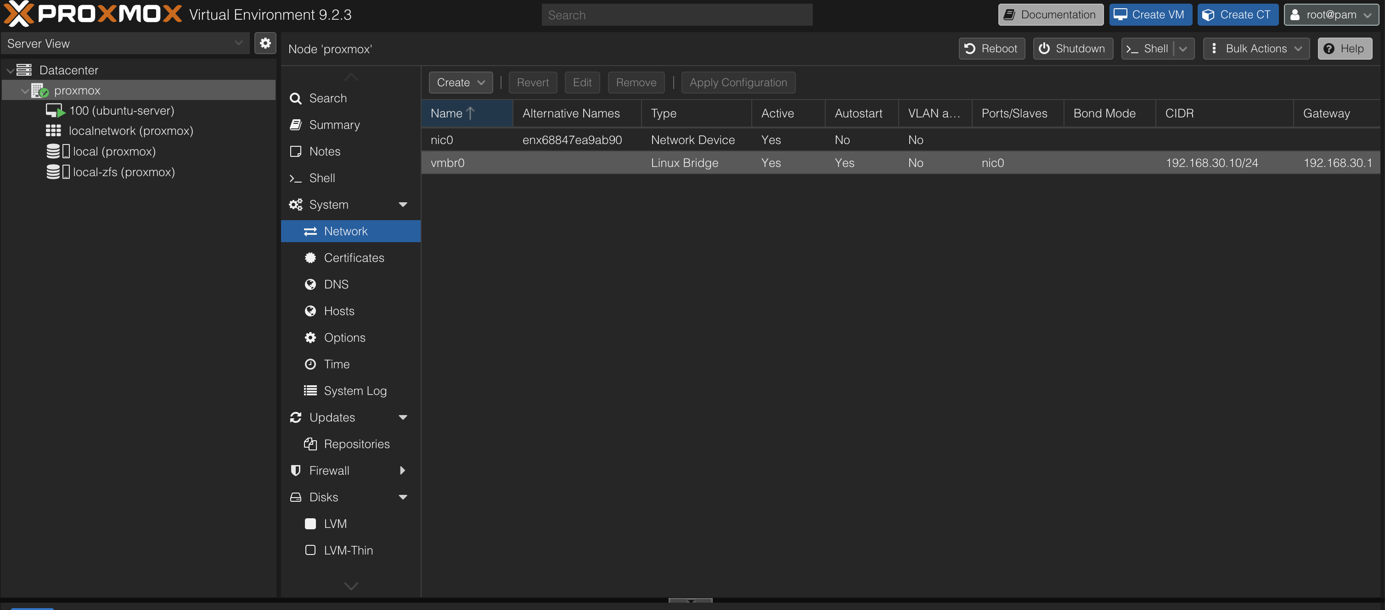Screen dimensions: 1385x610
Task: Open the Network settings page
Action: tap(350, 232)
